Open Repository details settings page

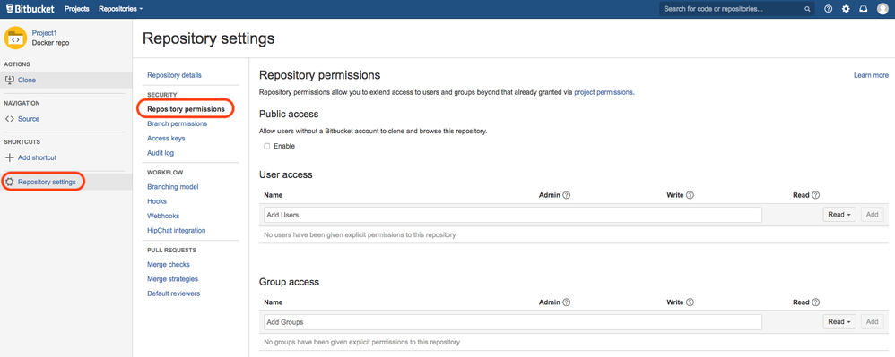click(174, 75)
